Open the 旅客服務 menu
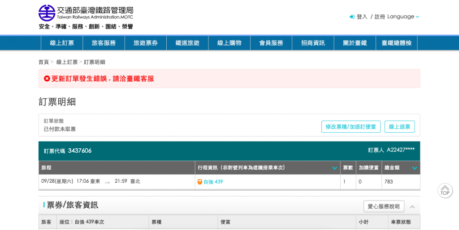This screenshot has width=459, height=230. 104,43
